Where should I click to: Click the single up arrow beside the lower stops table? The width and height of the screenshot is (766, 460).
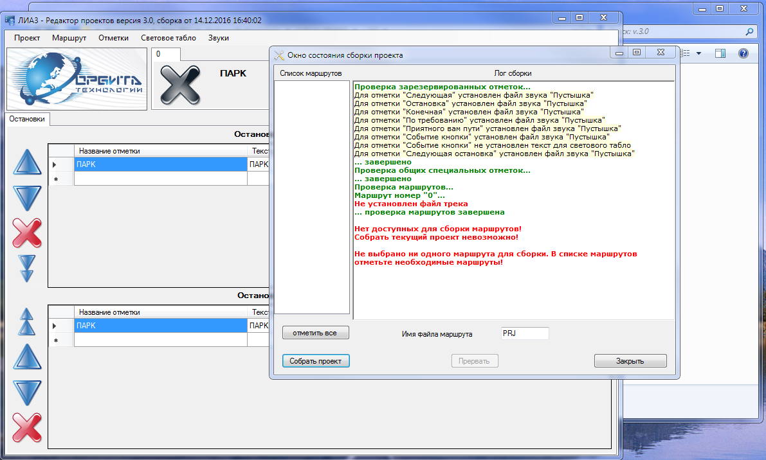[27, 357]
